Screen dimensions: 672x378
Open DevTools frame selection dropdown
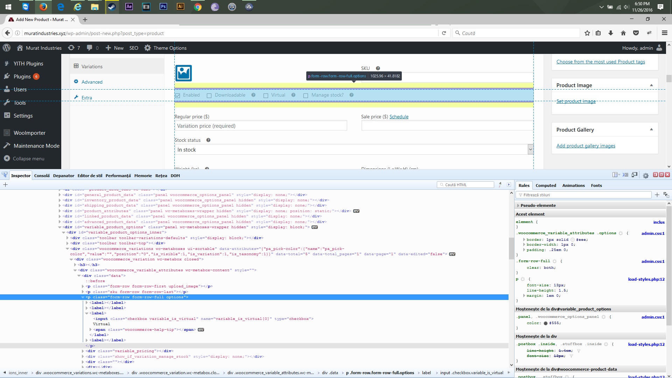click(x=616, y=175)
